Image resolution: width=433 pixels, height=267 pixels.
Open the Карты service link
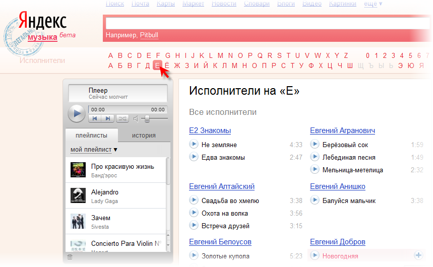166,4
